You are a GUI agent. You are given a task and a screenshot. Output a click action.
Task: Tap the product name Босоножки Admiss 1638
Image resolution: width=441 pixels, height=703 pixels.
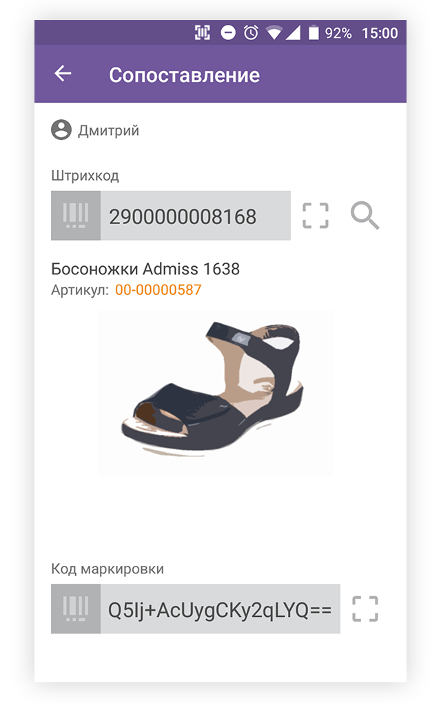point(145,269)
